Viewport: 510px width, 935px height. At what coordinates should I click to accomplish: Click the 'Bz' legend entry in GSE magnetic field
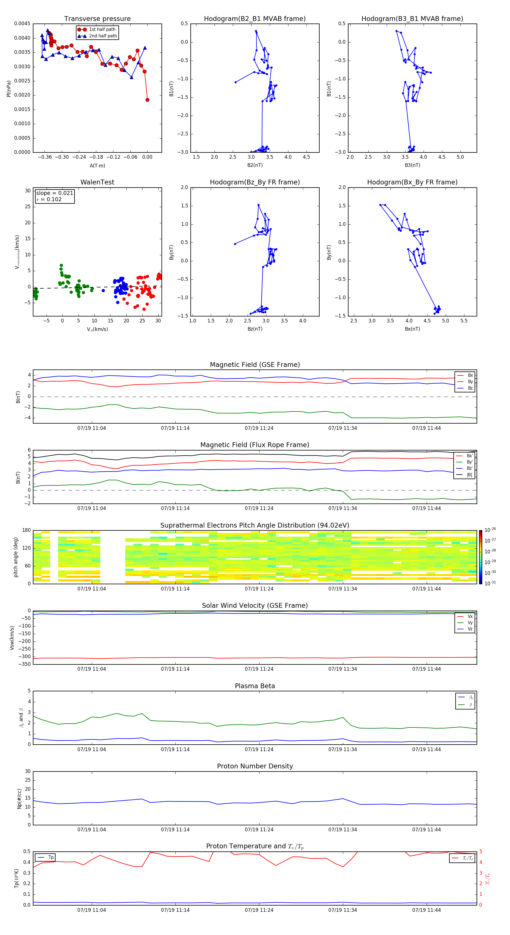[x=465, y=388]
